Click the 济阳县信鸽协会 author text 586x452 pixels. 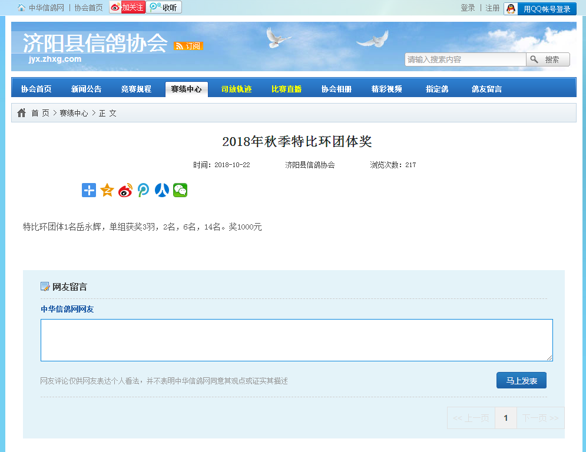[x=310, y=165]
